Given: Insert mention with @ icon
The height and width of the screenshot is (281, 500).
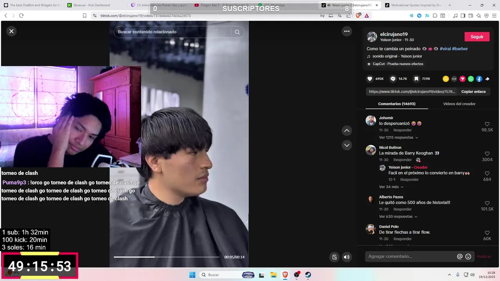Looking at the screenshot, I should [x=460, y=256].
